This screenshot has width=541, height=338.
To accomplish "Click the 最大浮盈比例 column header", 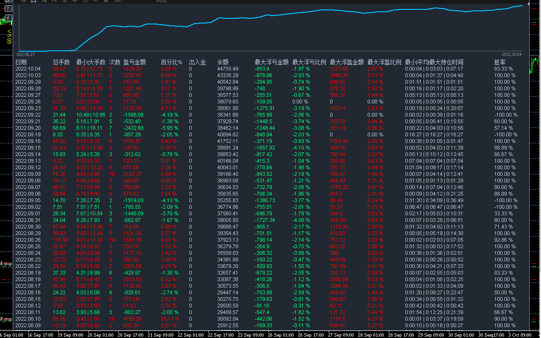I will [384, 62].
